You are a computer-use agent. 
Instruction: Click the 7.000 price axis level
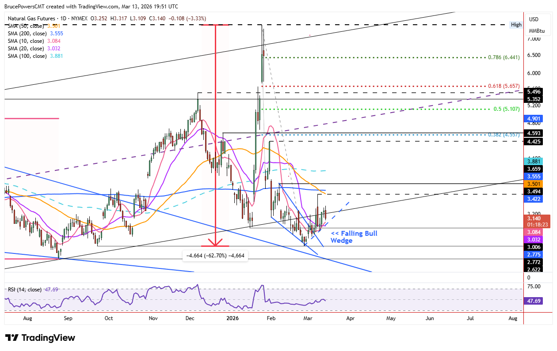(534, 39)
